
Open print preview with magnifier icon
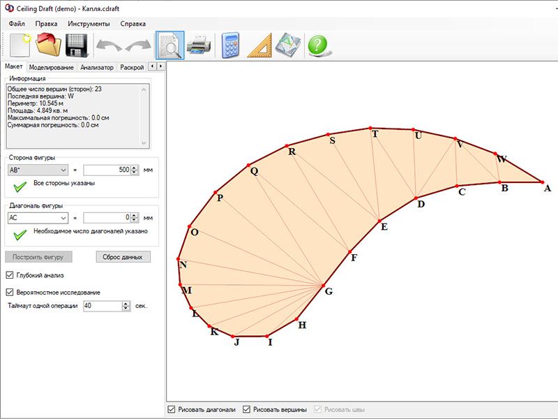click(169, 45)
